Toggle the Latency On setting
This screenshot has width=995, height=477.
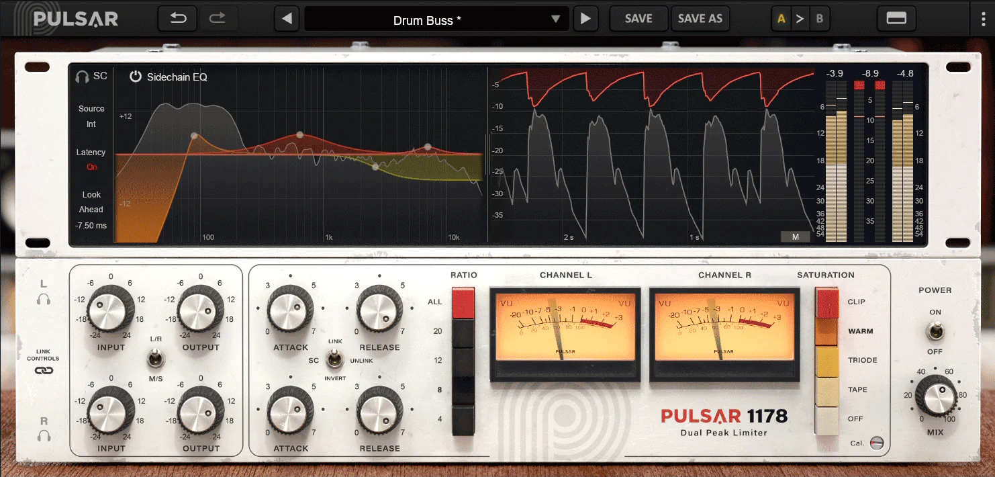tap(91, 166)
